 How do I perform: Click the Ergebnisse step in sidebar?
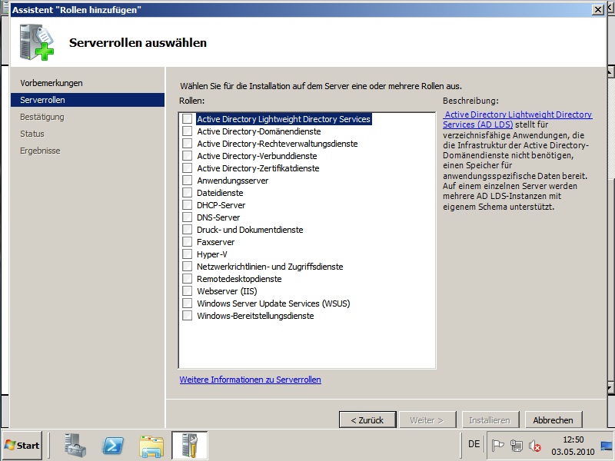[x=40, y=151]
